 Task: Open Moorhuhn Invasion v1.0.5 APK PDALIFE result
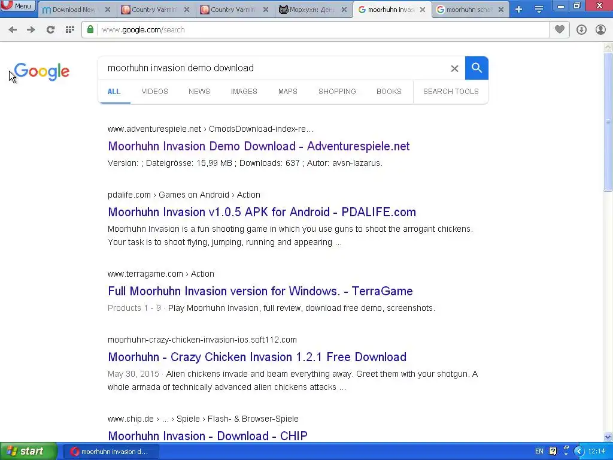click(262, 212)
